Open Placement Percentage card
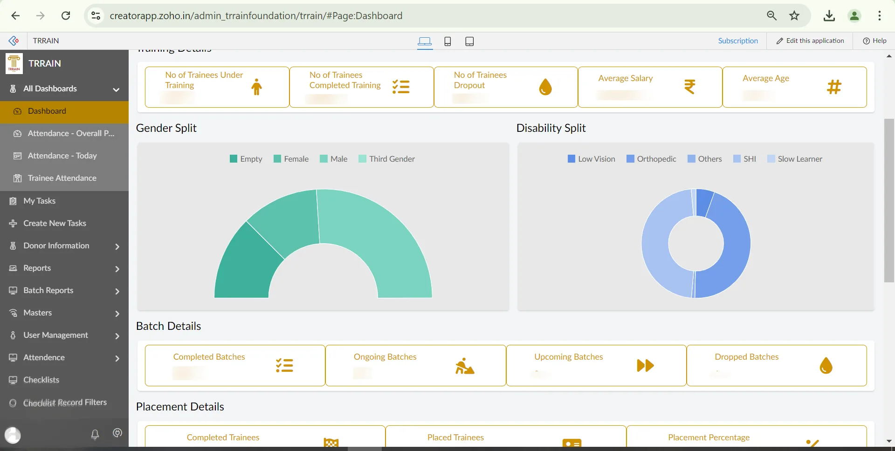 pos(747,437)
